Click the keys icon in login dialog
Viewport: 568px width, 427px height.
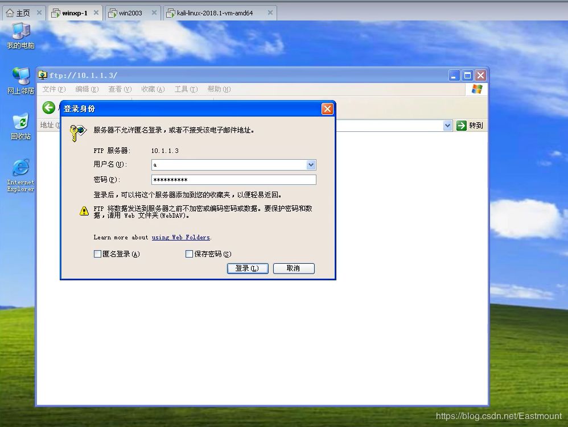(x=78, y=133)
